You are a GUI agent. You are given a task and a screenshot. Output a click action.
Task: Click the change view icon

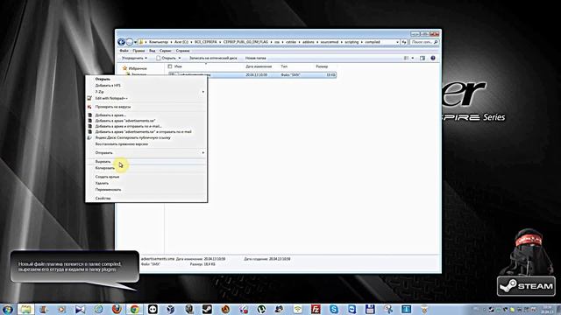(406, 58)
